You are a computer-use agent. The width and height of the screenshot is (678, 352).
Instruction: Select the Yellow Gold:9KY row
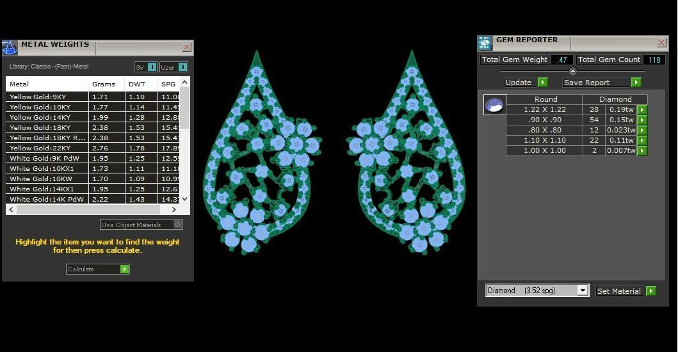click(93, 97)
